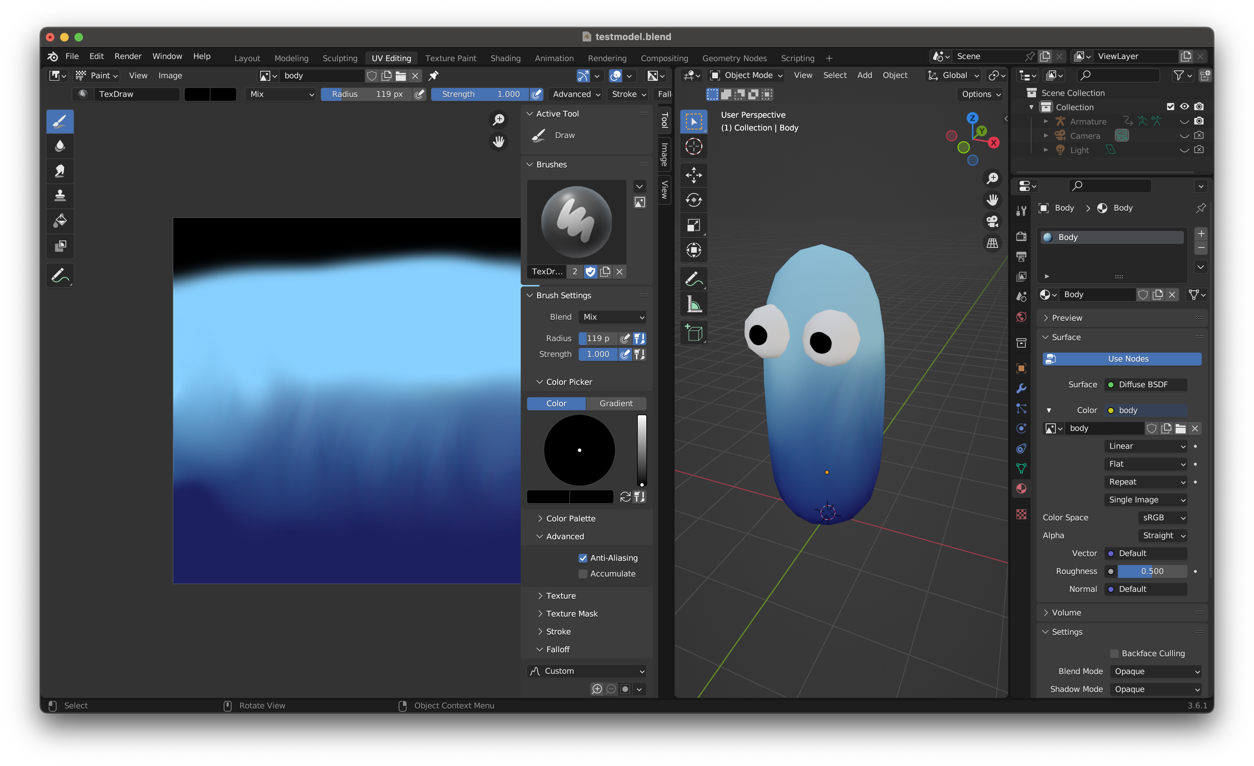Hide the Collection in viewport via eye icon
Screen dimensions: 1254x766
(1184, 107)
